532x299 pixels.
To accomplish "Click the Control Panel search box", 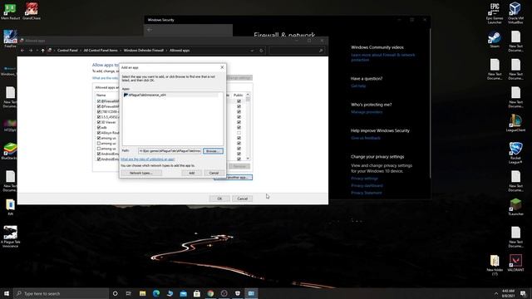I will coord(297,50).
